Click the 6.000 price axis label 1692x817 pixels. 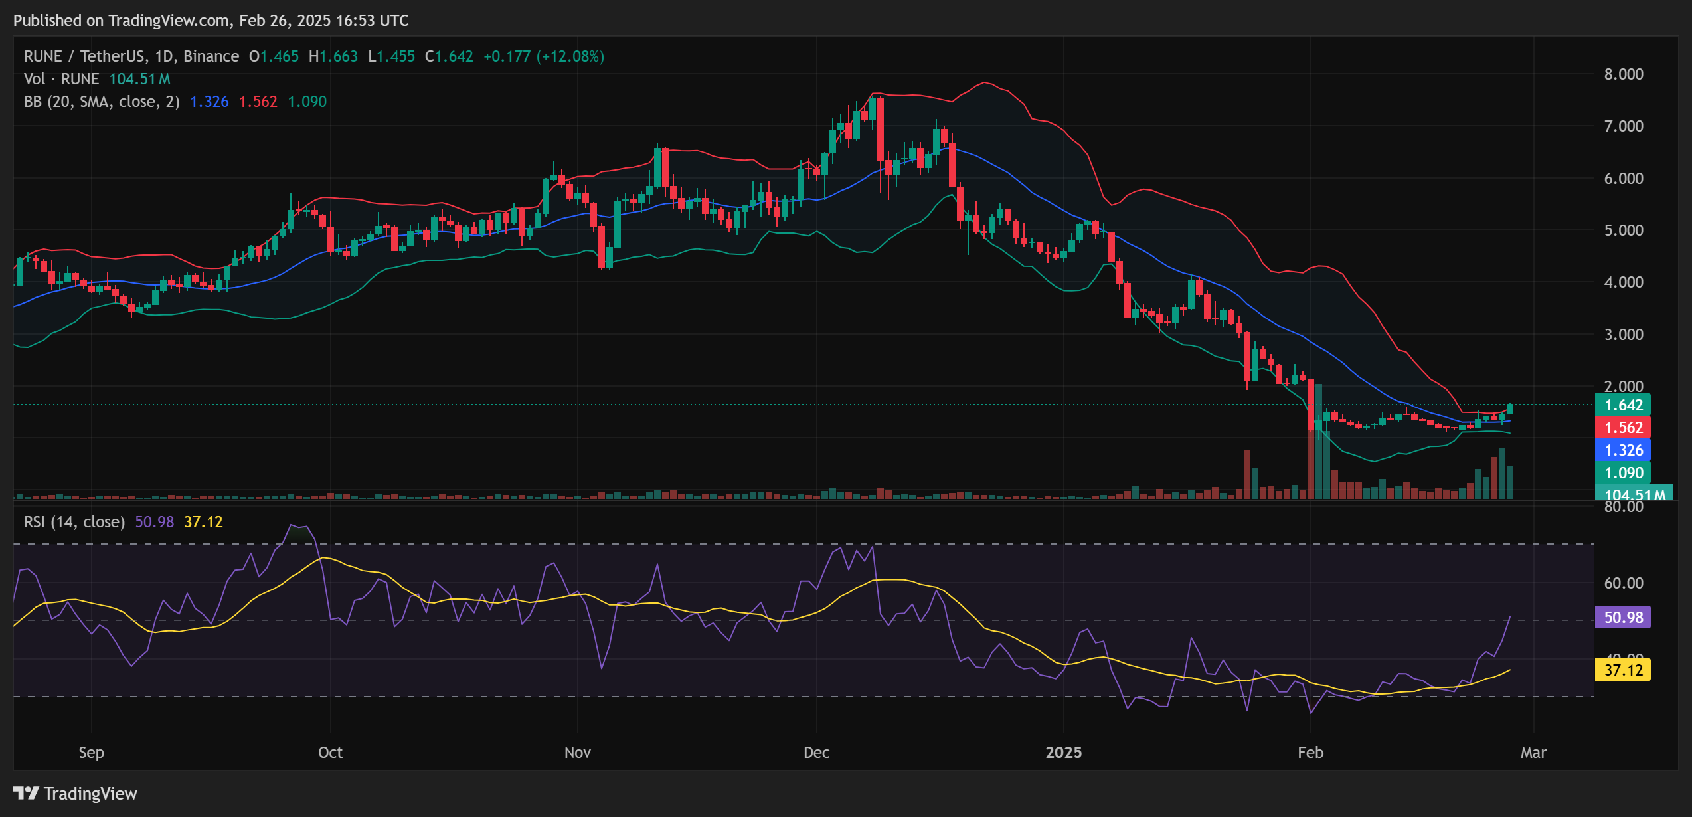pyautogui.click(x=1624, y=179)
